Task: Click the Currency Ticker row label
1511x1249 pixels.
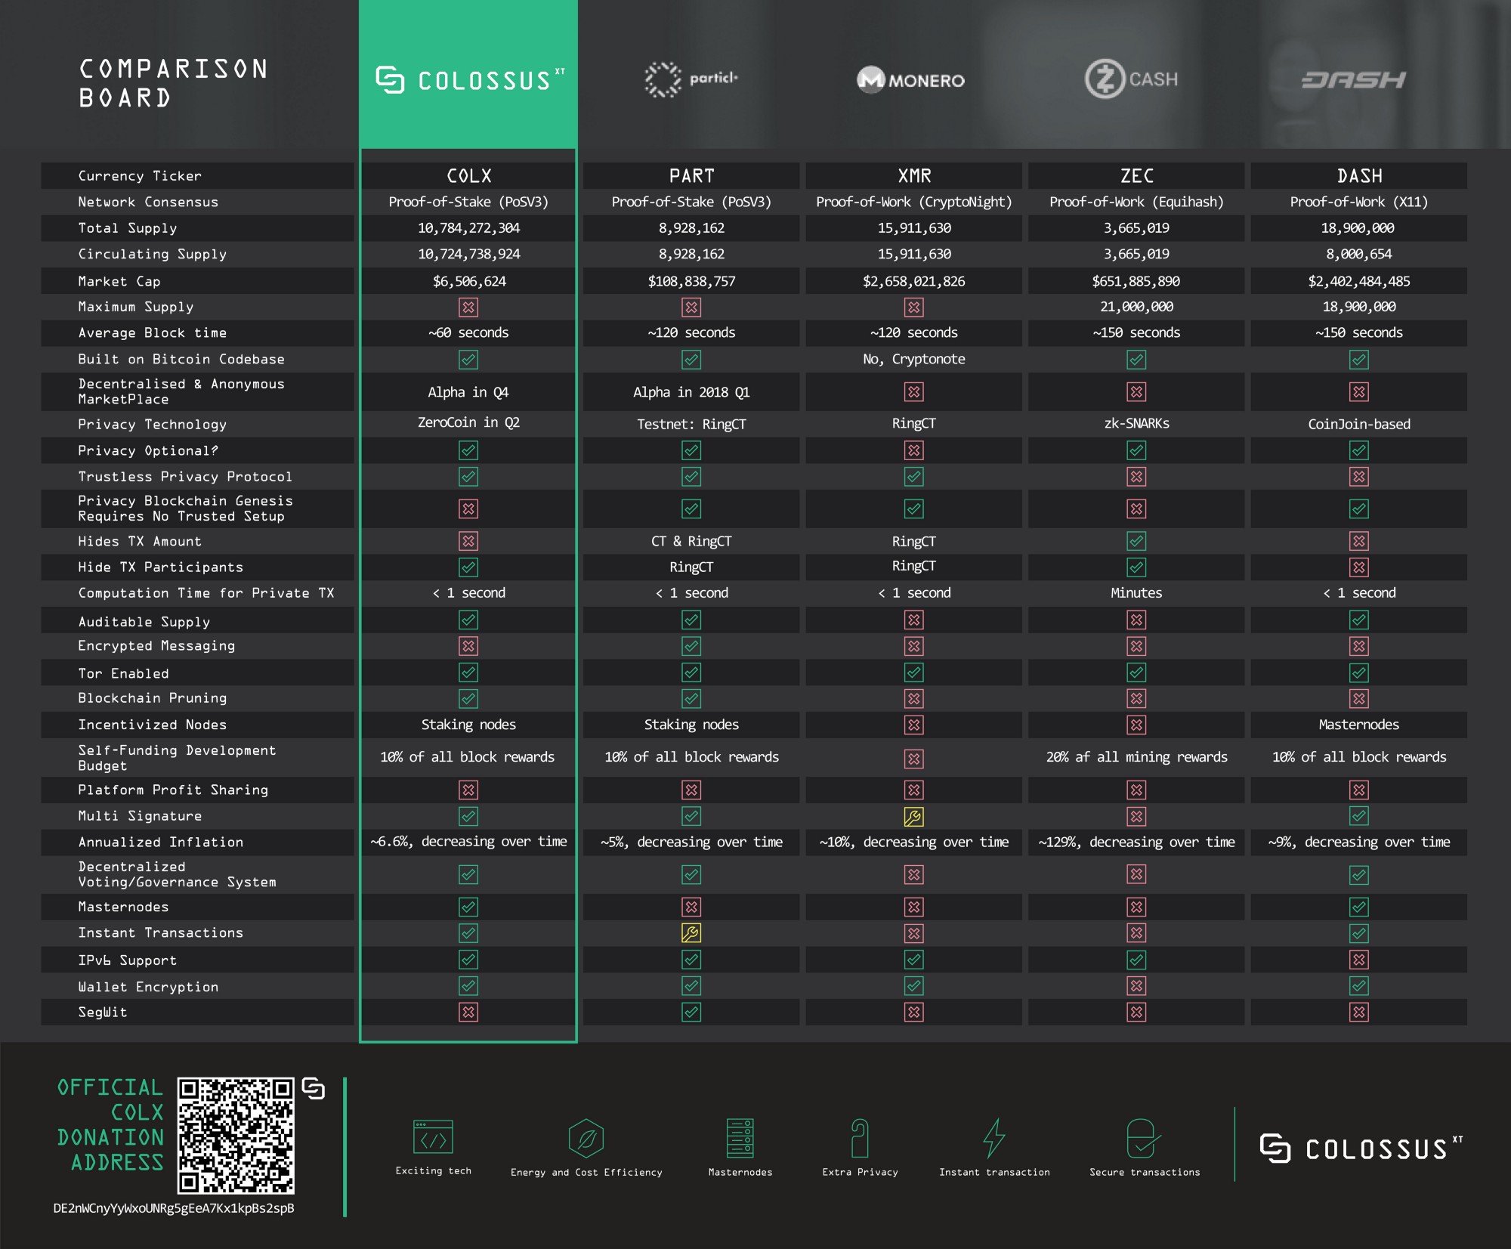Action: pyautogui.click(x=140, y=176)
